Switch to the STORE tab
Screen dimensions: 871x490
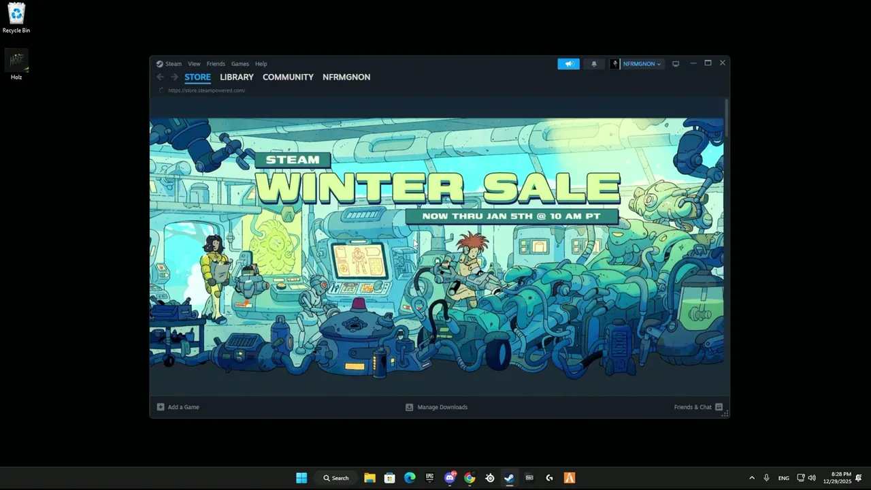[197, 77]
